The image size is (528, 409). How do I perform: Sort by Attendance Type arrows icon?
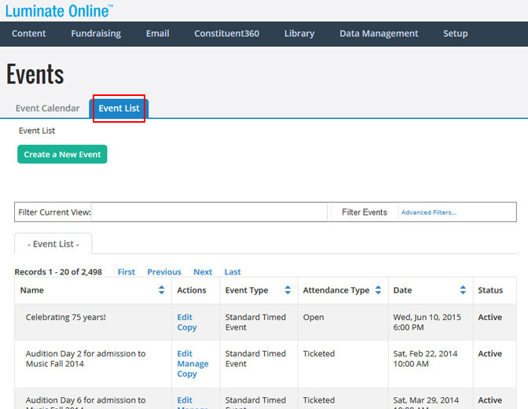point(377,290)
